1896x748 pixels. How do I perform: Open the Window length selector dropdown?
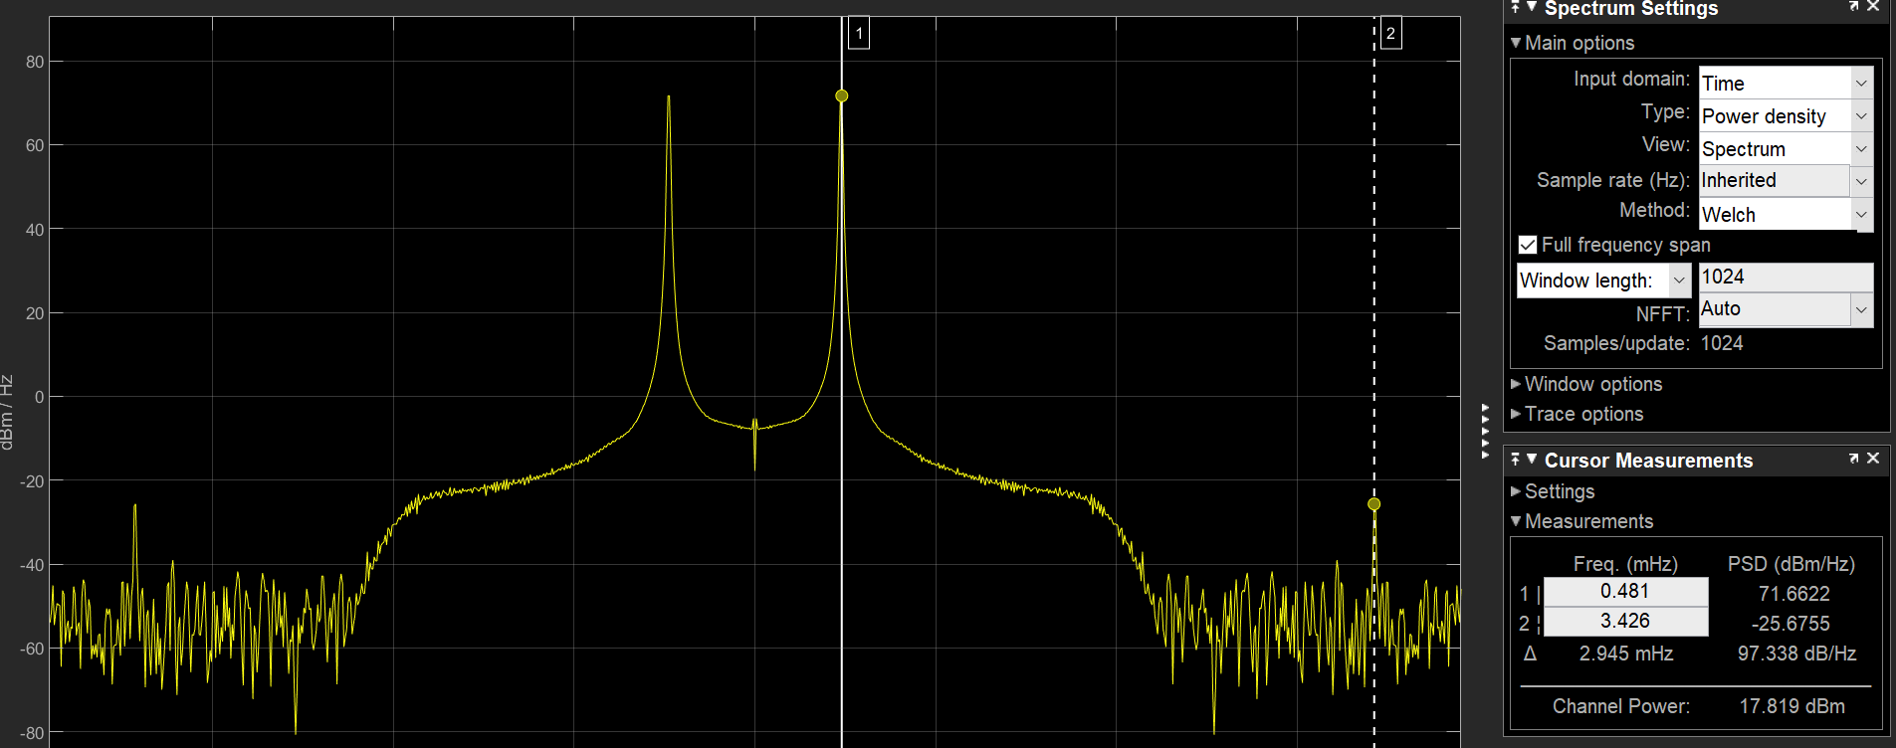(1679, 280)
